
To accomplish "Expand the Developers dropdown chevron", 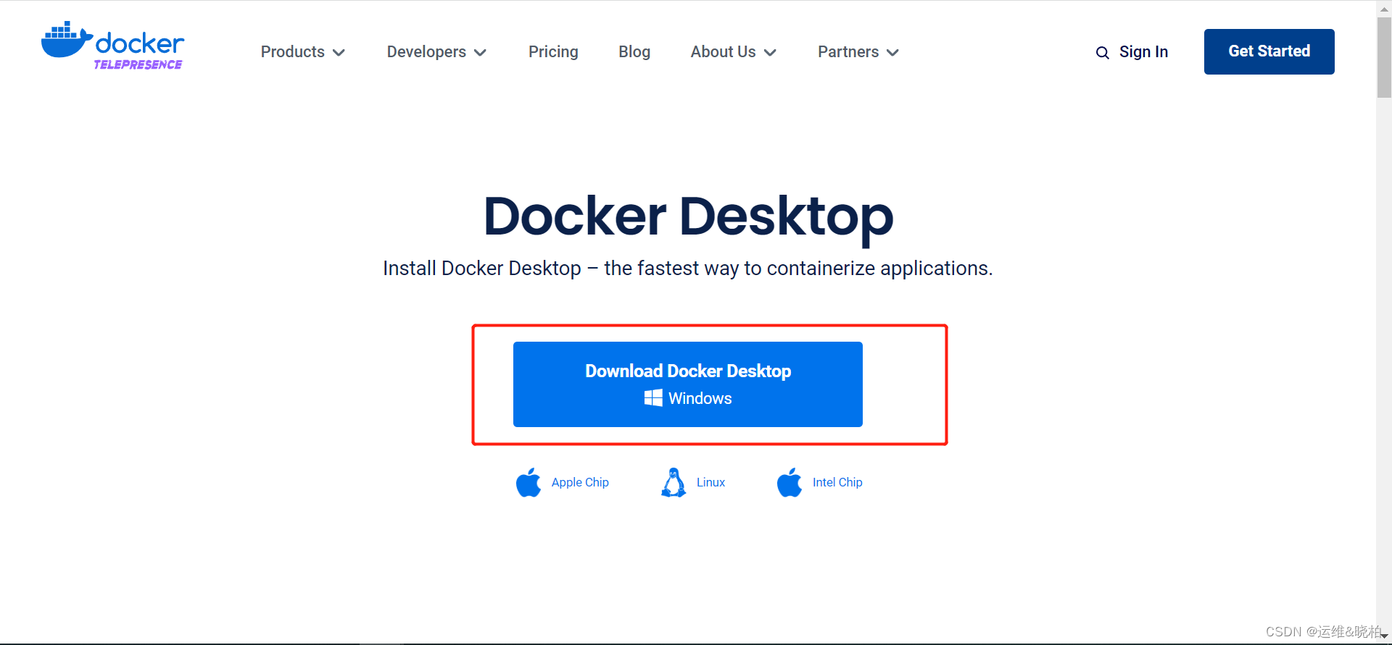I will 480,53.
